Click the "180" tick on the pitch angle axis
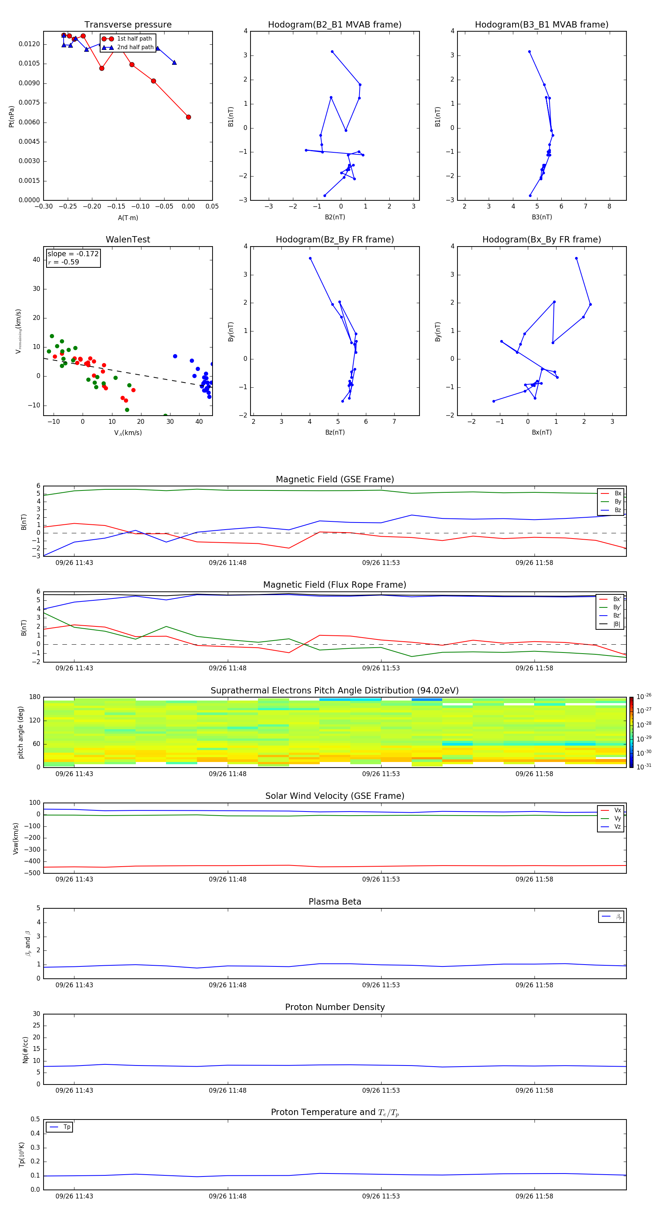Image resolution: width=670 pixels, height=1229 pixels. pyautogui.click(x=35, y=697)
